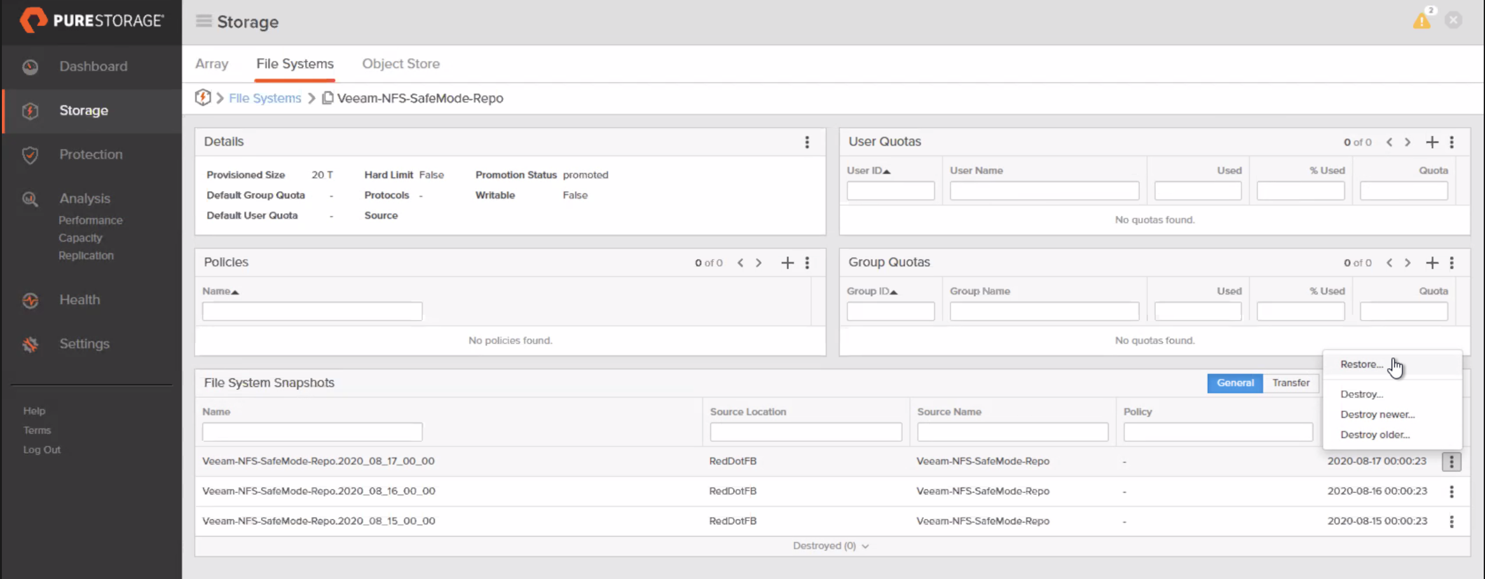Focus the snapshots Source Location filter
Screen dimensions: 1485x579
[805, 432]
